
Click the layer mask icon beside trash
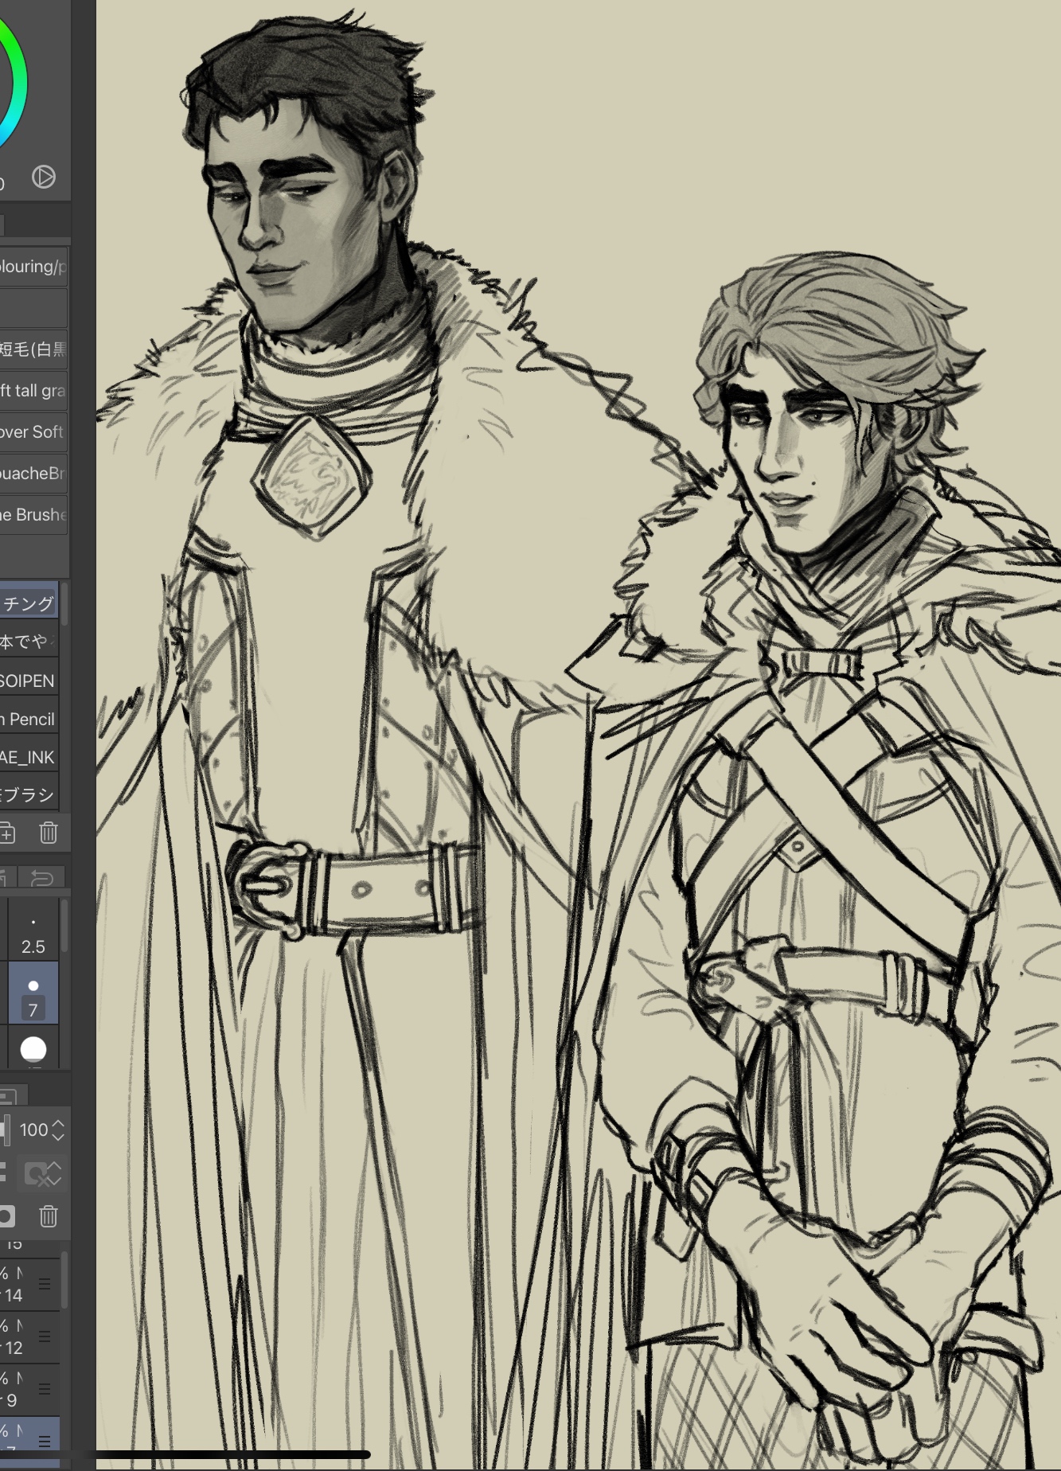(x=6, y=1216)
